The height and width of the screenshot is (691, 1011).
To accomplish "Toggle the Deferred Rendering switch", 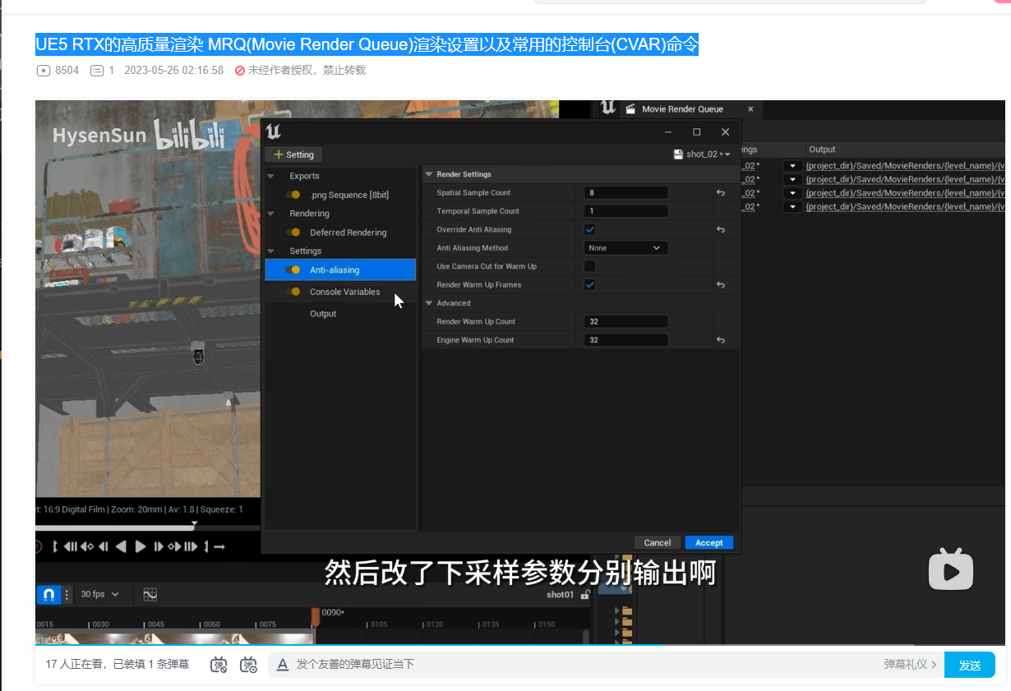I will coord(293,232).
